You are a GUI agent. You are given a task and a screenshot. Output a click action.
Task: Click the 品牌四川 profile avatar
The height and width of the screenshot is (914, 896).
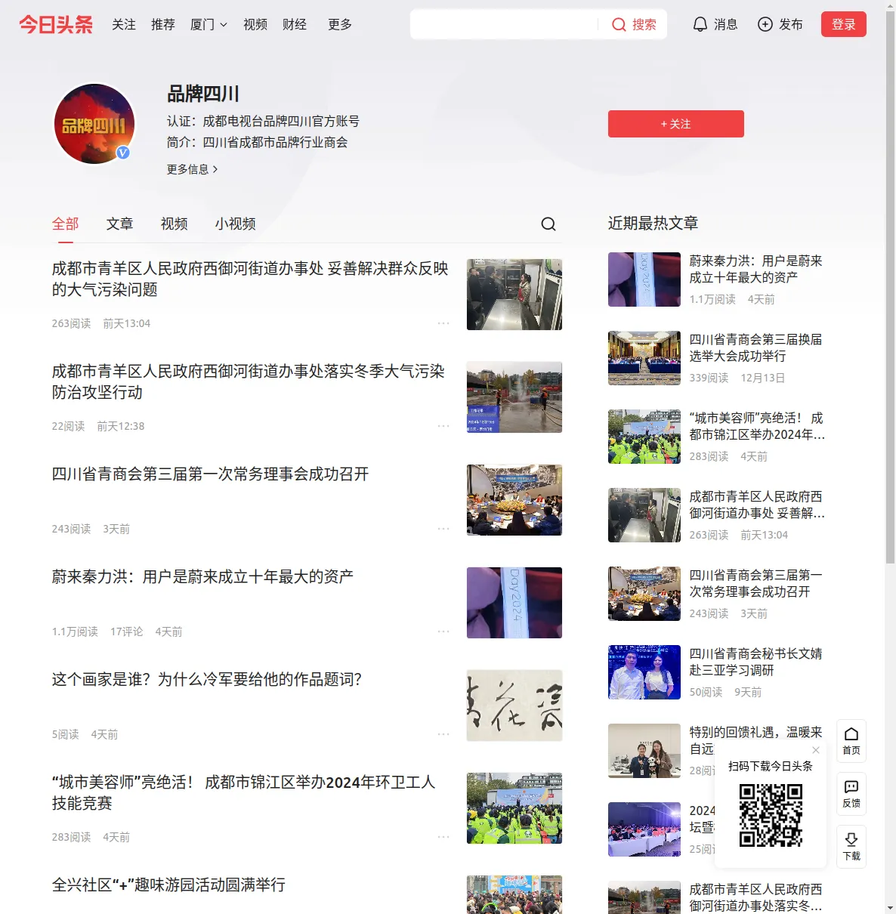(x=94, y=124)
